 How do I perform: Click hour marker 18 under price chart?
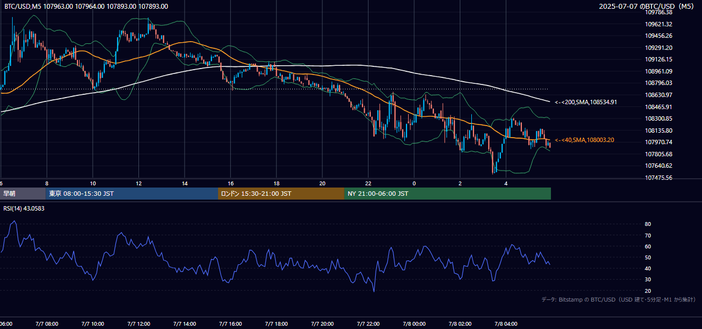pyautogui.click(x=277, y=183)
